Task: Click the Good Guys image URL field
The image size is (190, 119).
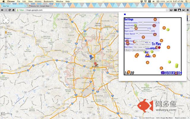Action: coord(142,44)
